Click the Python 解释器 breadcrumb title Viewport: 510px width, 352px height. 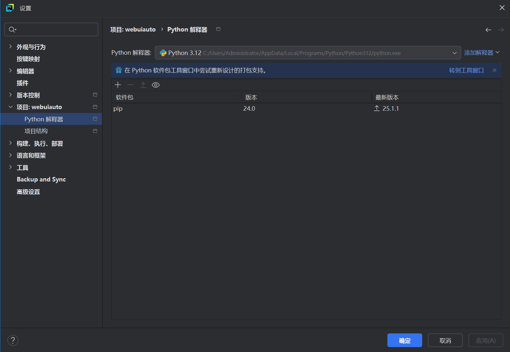(187, 30)
